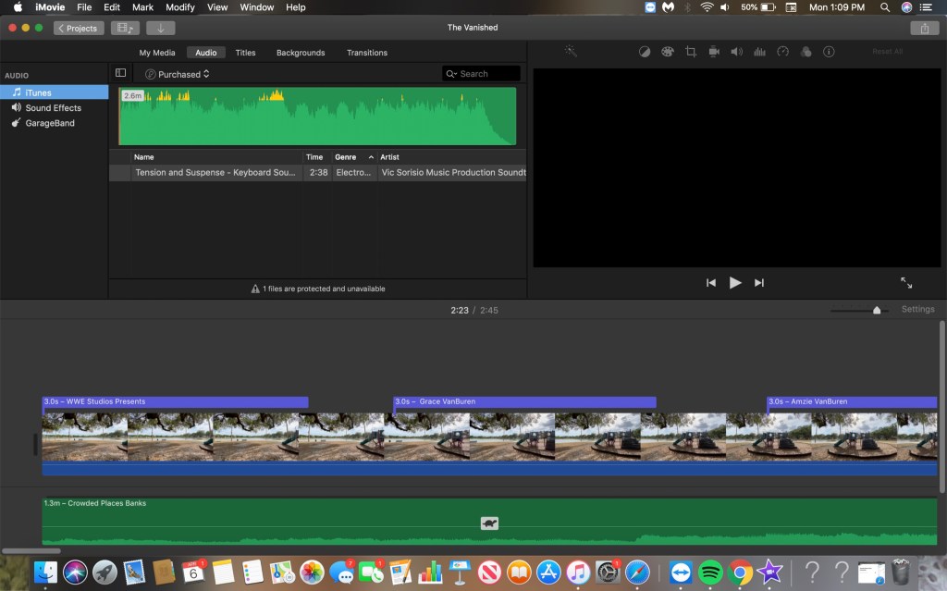Open the speed adjustment tool
This screenshot has height=591, width=947.
pos(783,52)
